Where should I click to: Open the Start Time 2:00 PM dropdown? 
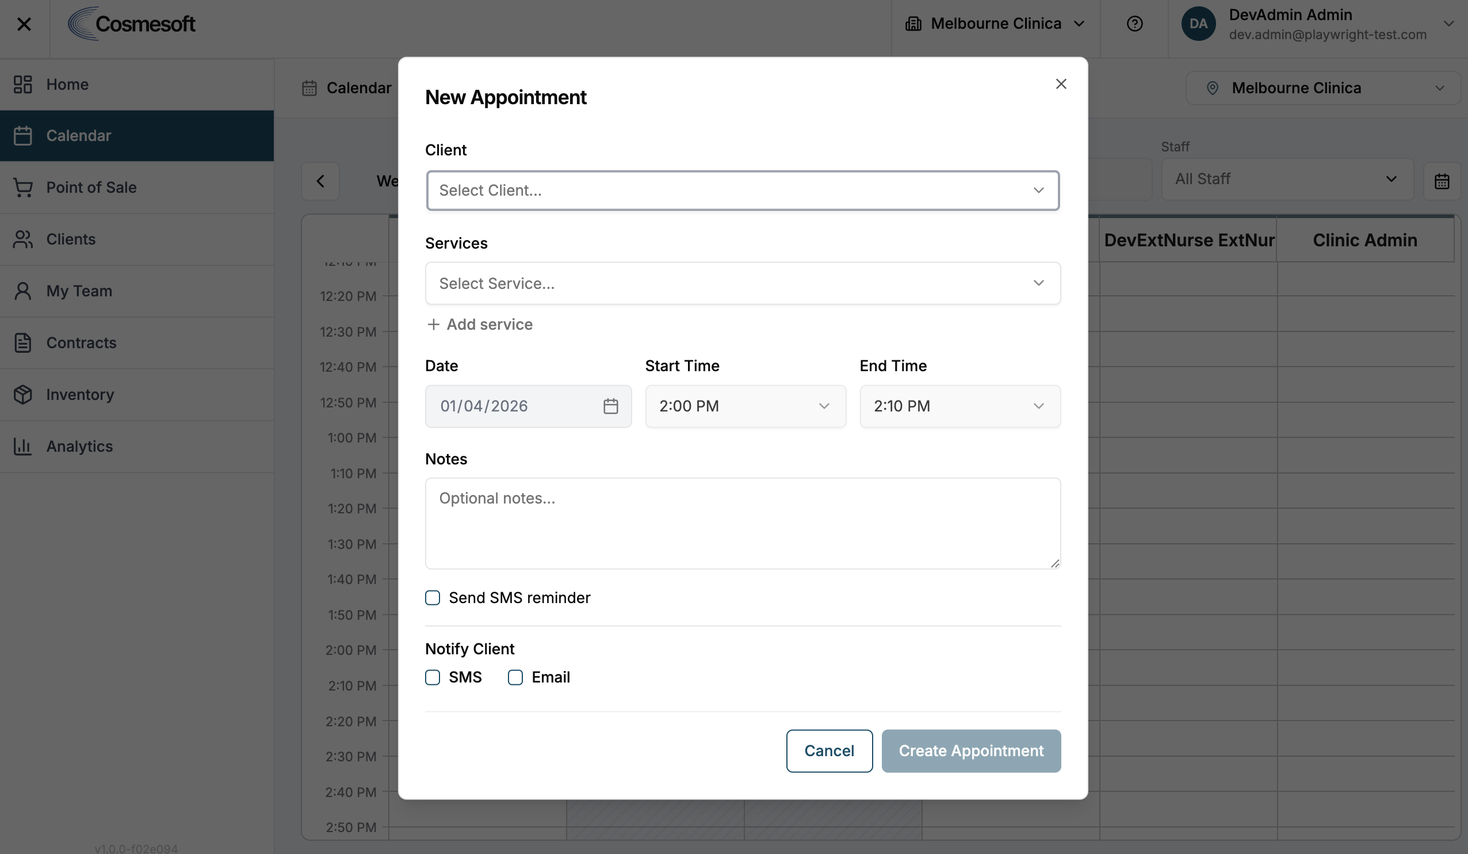745,406
